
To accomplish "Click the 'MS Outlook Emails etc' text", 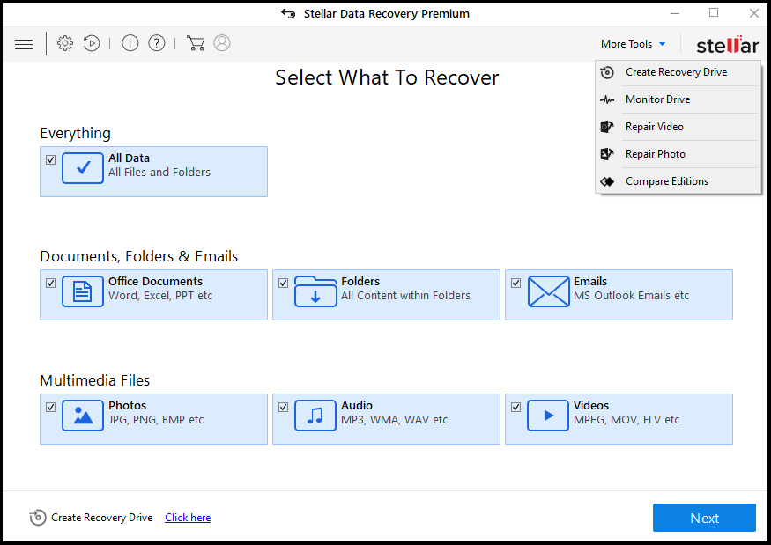I will (x=632, y=296).
